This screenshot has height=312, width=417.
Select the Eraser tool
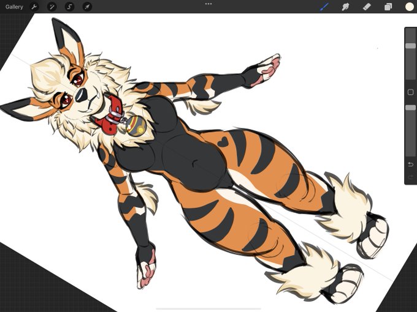367,7
